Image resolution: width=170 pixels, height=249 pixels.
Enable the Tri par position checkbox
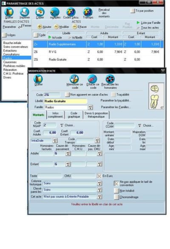coord(133,11)
